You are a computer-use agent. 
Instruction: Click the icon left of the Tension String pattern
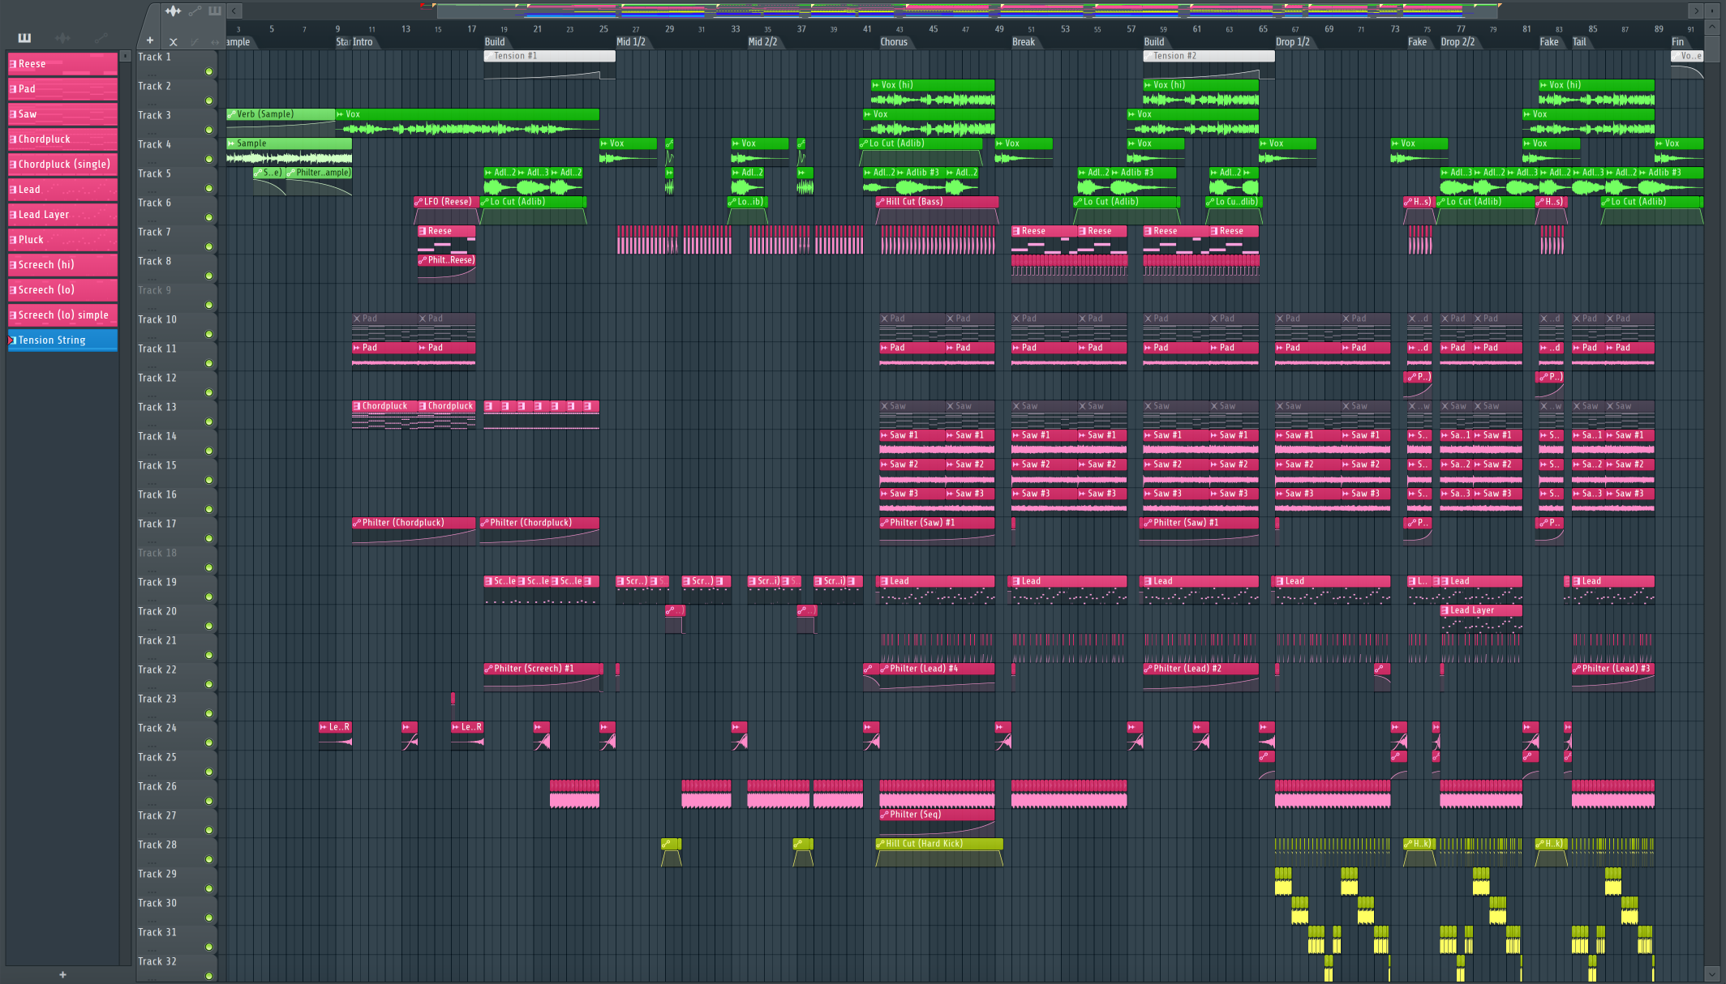(13, 340)
